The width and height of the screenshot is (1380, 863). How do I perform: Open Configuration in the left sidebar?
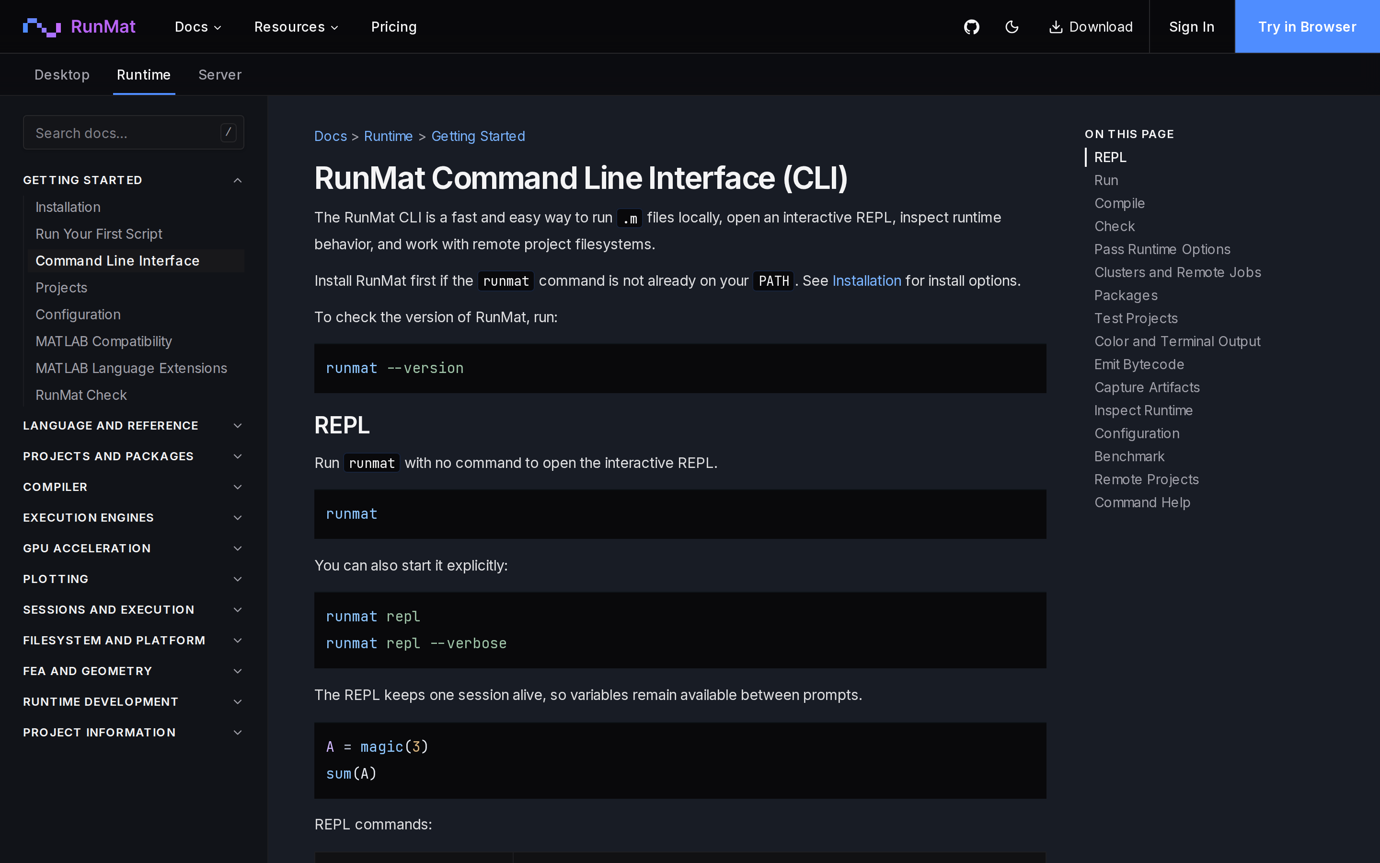coord(78,315)
